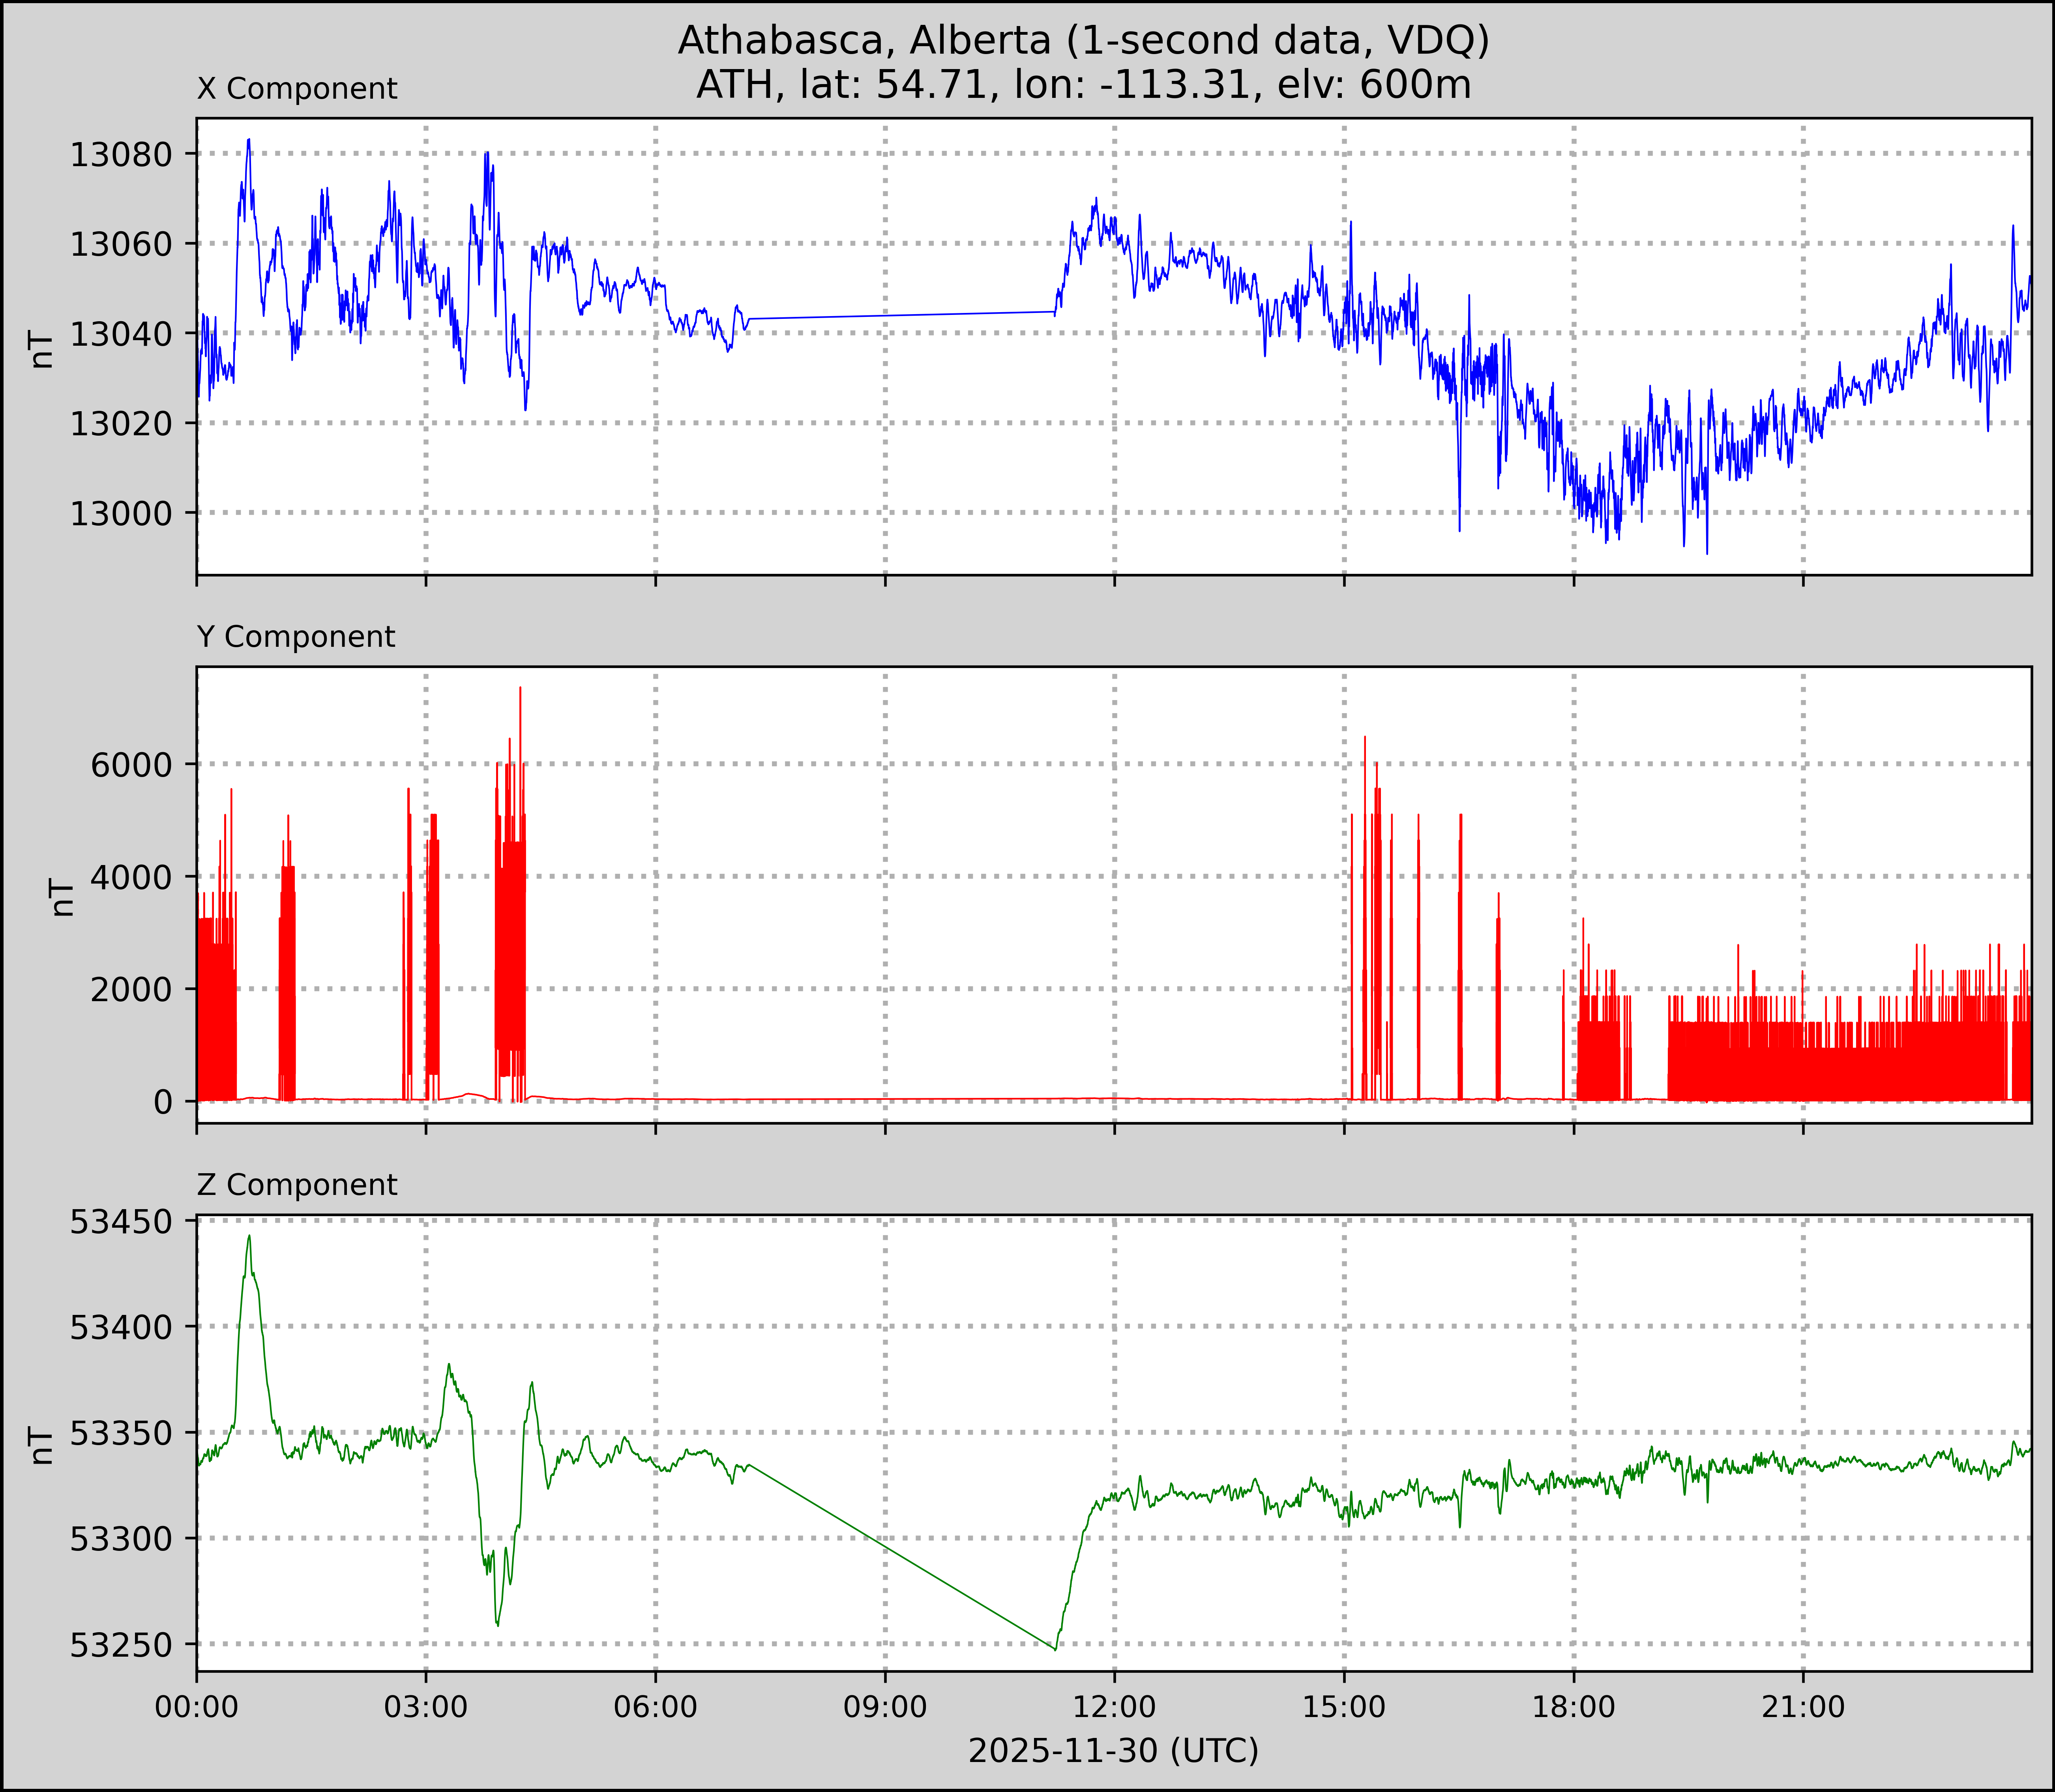The image size is (2055, 1792).
Task: Click the 21:00 time tick label
Action: pos(1803,1706)
